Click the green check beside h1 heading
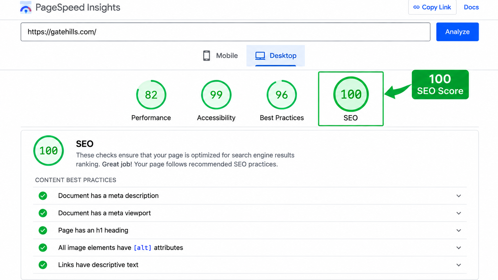Viewport: 498px width, 280px height. tap(43, 230)
